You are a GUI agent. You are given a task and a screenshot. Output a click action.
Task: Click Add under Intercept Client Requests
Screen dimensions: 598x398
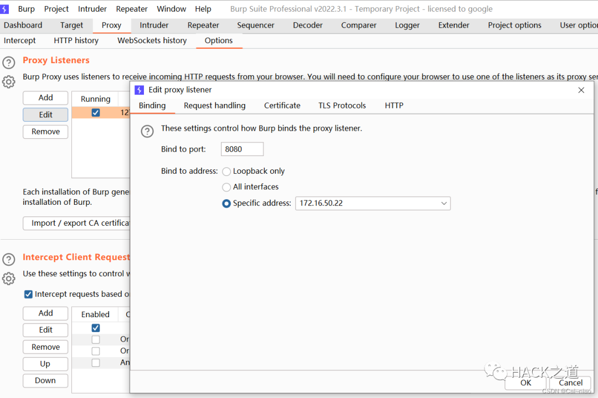(45, 313)
